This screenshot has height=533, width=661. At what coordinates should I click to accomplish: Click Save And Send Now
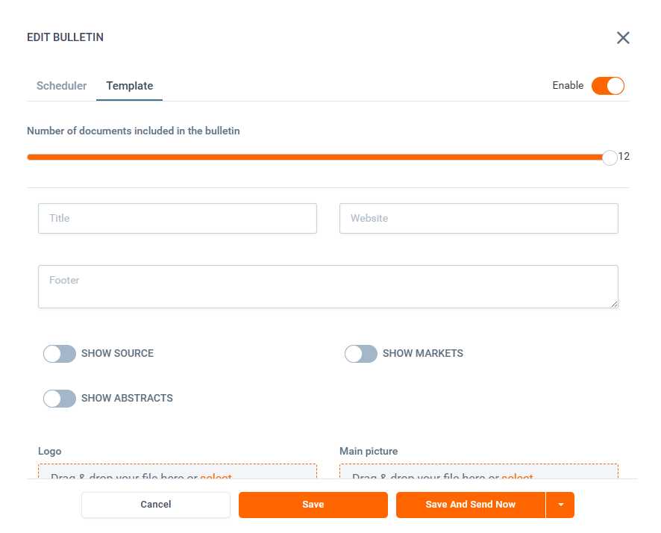click(470, 505)
